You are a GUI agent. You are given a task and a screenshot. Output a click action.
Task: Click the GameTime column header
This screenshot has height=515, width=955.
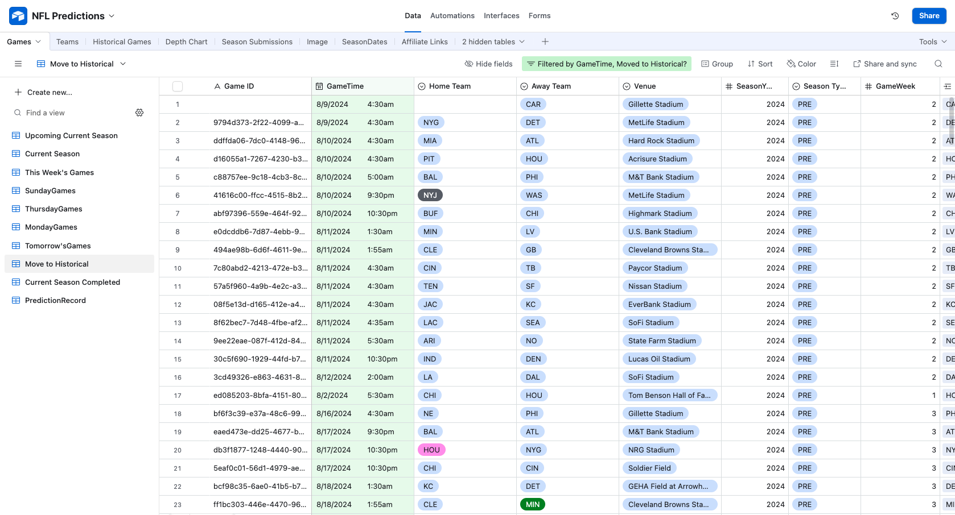tap(363, 86)
